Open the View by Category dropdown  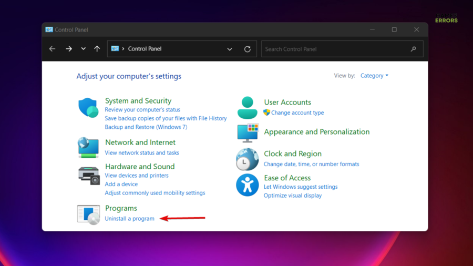click(x=374, y=76)
